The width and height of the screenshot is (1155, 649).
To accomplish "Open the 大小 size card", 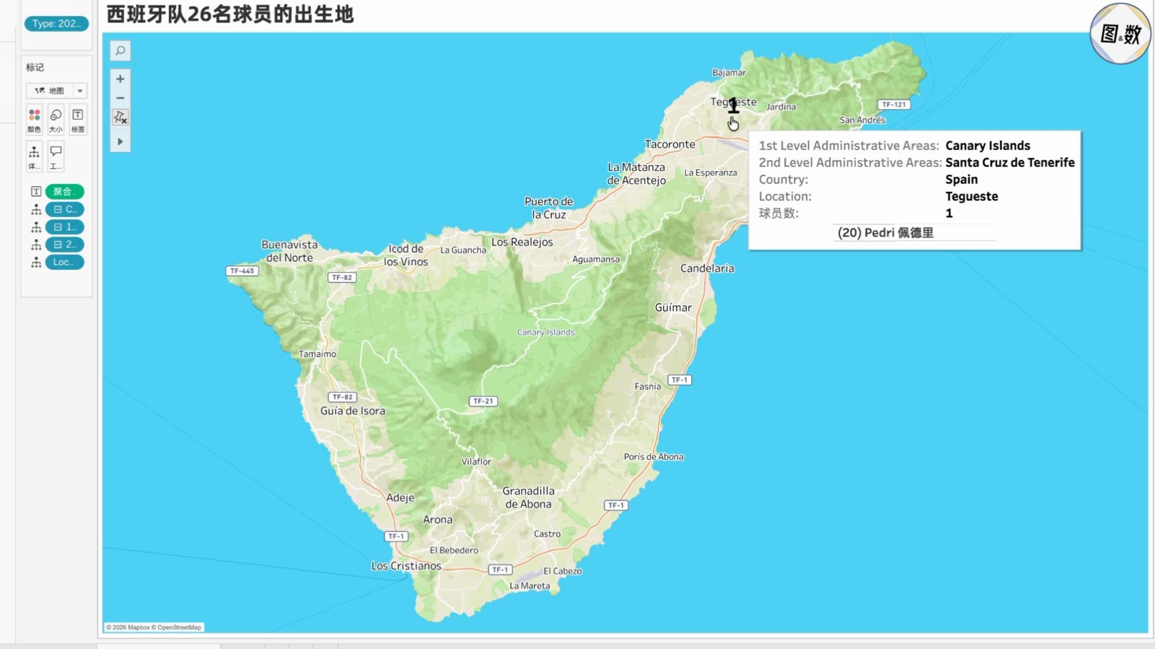I will pyautogui.click(x=56, y=120).
